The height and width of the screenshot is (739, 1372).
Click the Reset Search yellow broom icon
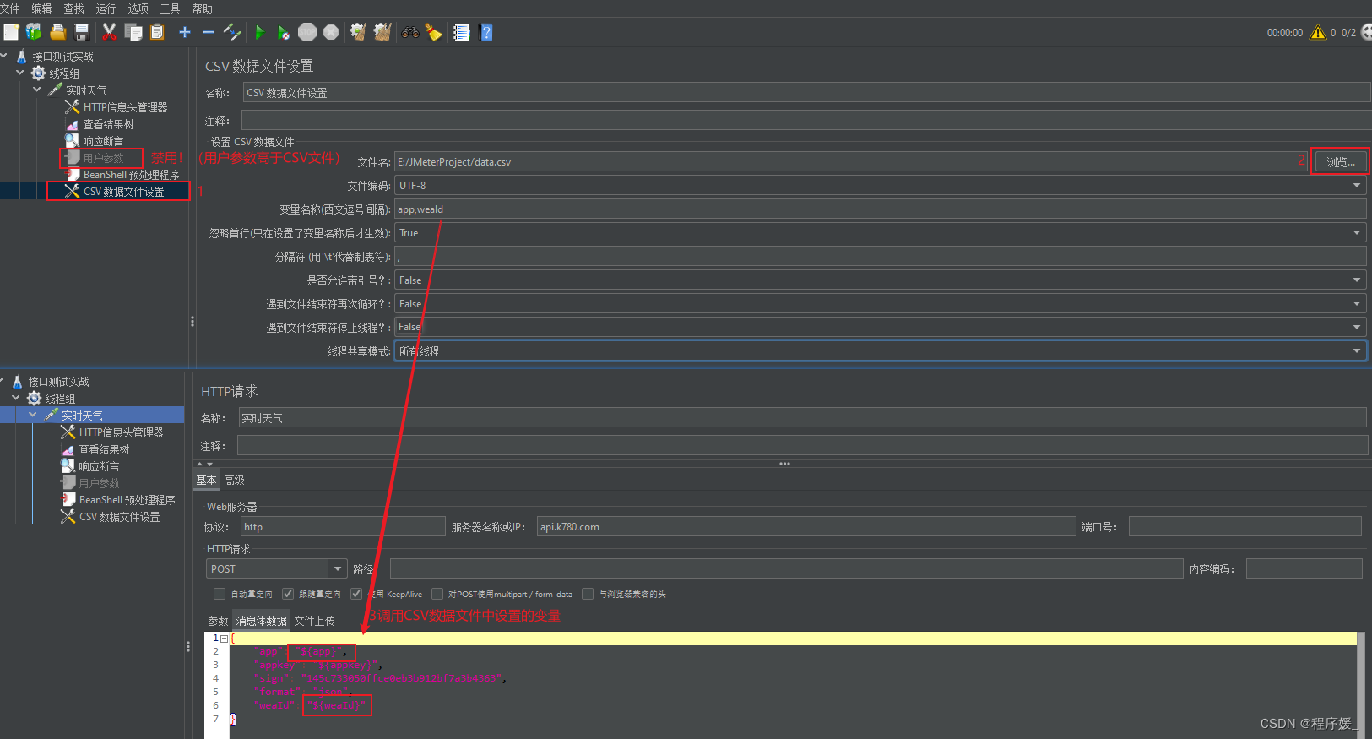[x=434, y=32]
